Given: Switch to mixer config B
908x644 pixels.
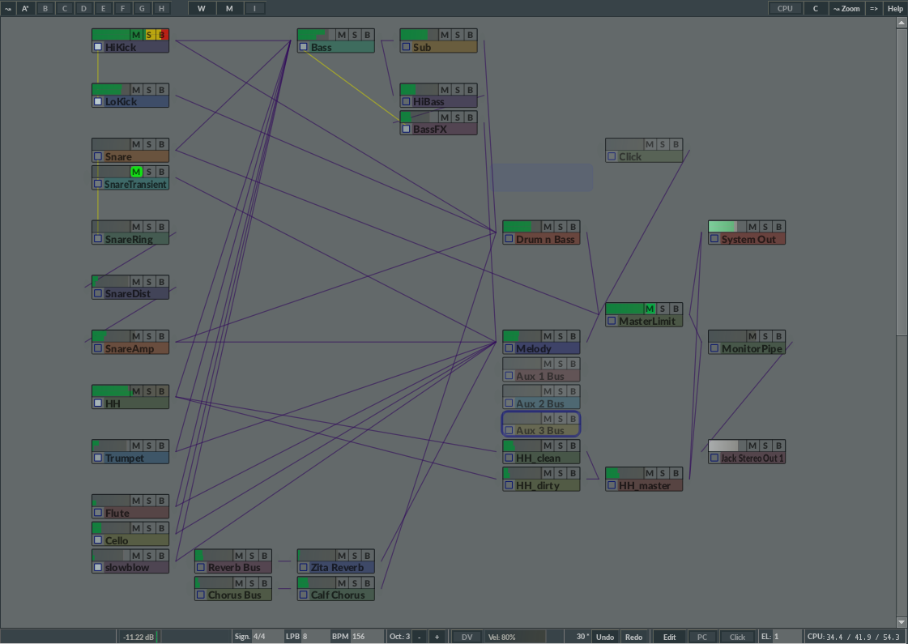Looking at the screenshot, I should 45,8.
